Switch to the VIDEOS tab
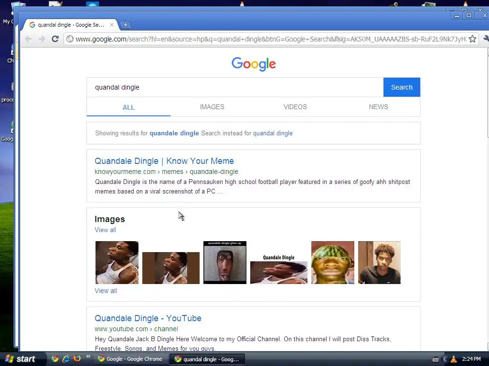 tap(295, 107)
